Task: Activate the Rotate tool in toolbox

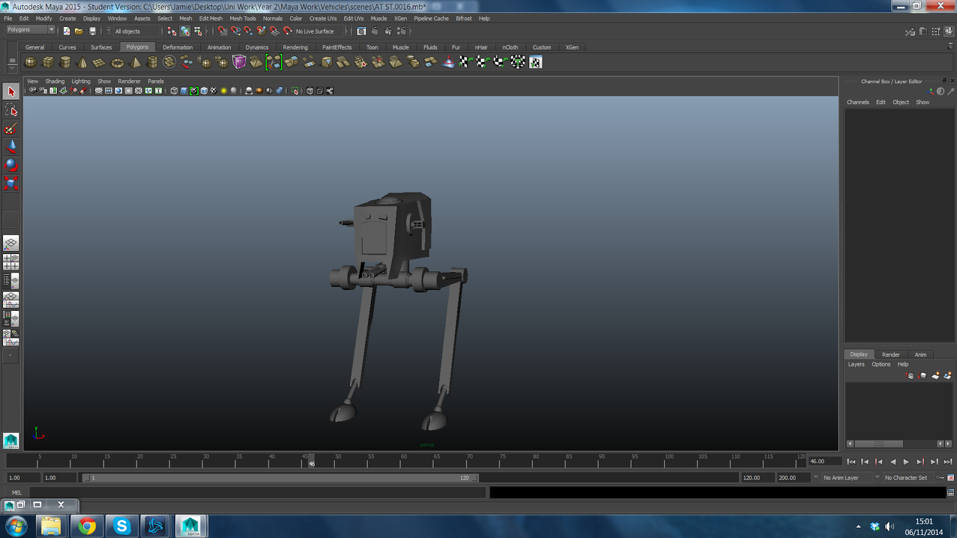Action: point(11,165)
